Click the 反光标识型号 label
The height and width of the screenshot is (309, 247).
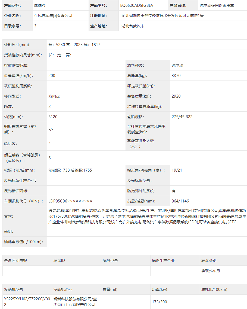coord(139,181)
